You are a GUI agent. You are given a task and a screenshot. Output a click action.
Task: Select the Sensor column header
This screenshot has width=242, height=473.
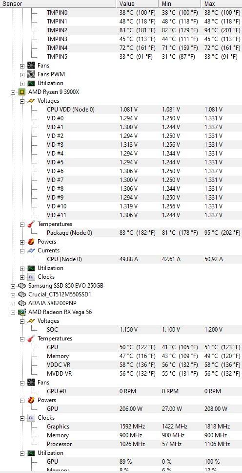click(x=58, y=3)
